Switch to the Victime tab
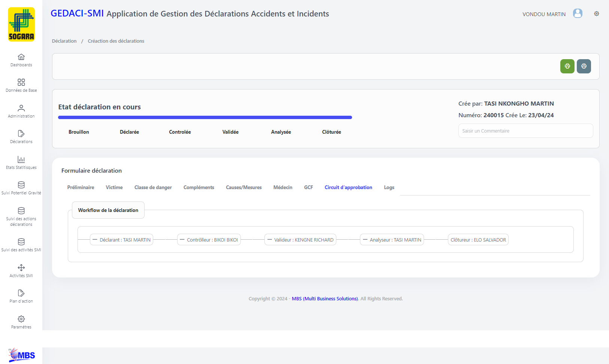The height and width of the screenshot is (364, 609). pyautogui.click(x=114, y=187)
